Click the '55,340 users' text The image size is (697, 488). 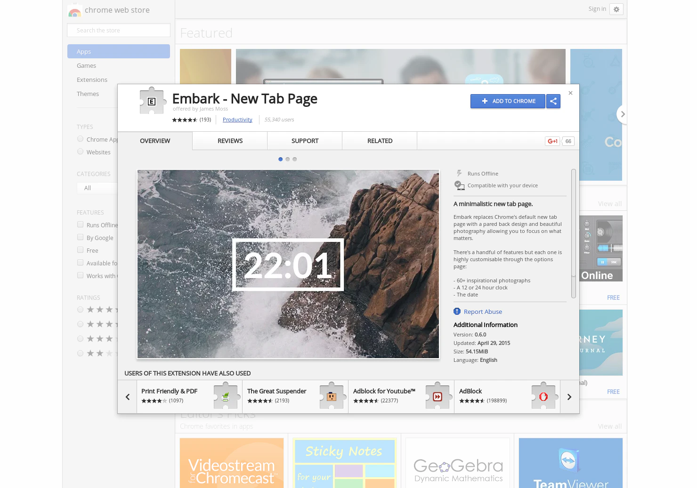[279, 120]
